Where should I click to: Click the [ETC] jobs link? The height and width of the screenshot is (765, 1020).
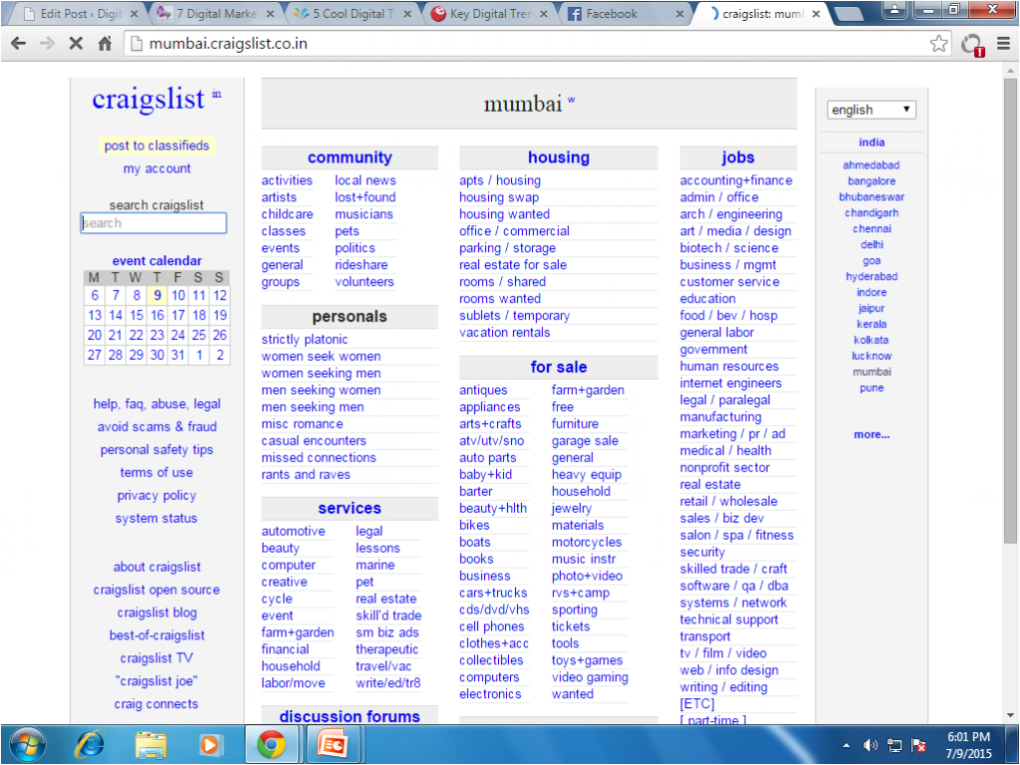click(x=696, y=704)
